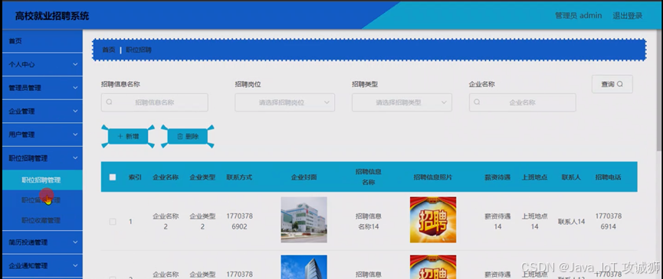Expand the 个人中心 sidebar menu
The width and height of the screenshot is (663, 279).
coord(42,64)
